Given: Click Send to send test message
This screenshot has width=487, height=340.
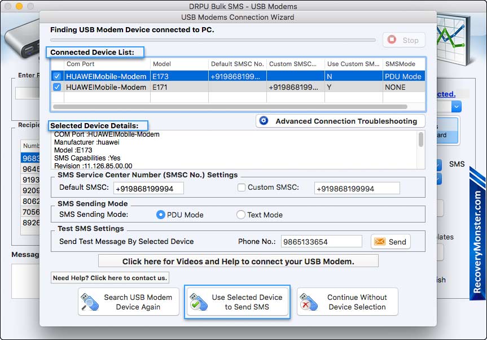Looking at the screenshot, I should (x=391, y=242).
